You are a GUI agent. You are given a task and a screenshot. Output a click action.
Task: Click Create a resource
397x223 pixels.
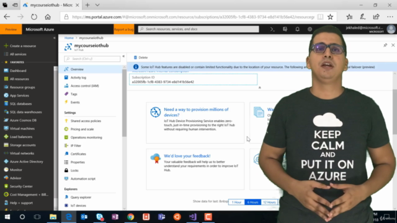click(20, 46)
